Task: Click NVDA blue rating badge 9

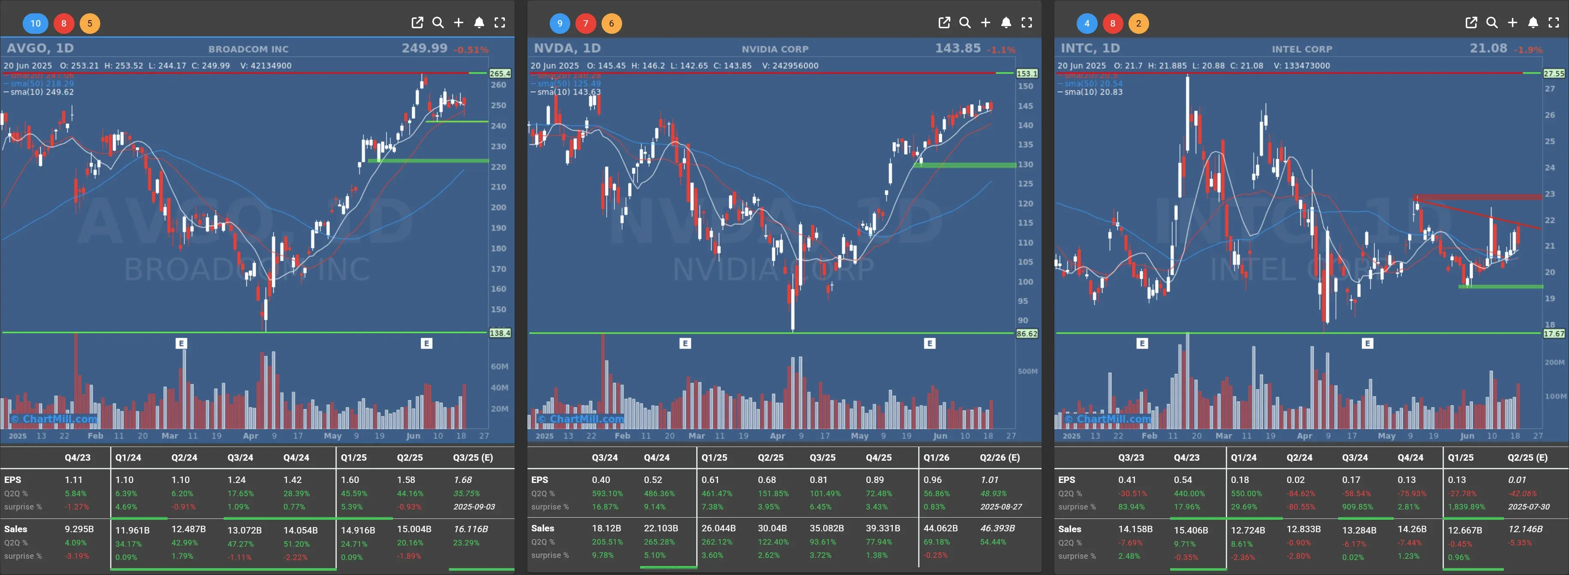Action: click(560, 23)
